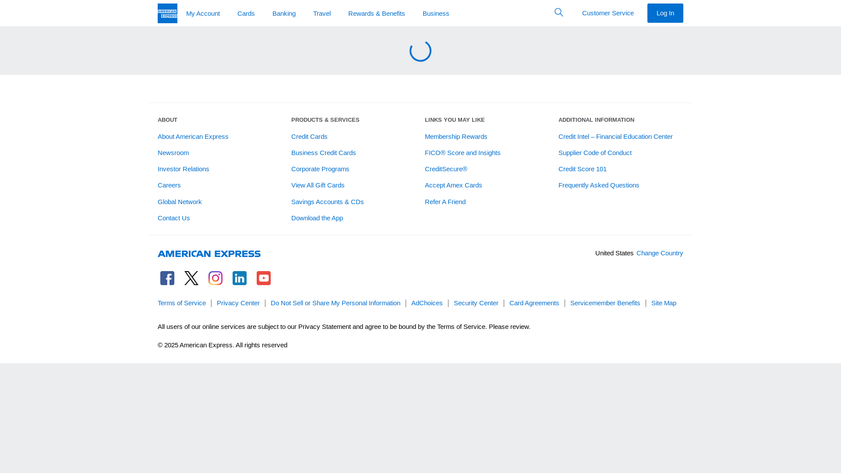The width and height of the screenshot is (841, 473).
Task: Click Download the App link
Action: tap(317, 218)
